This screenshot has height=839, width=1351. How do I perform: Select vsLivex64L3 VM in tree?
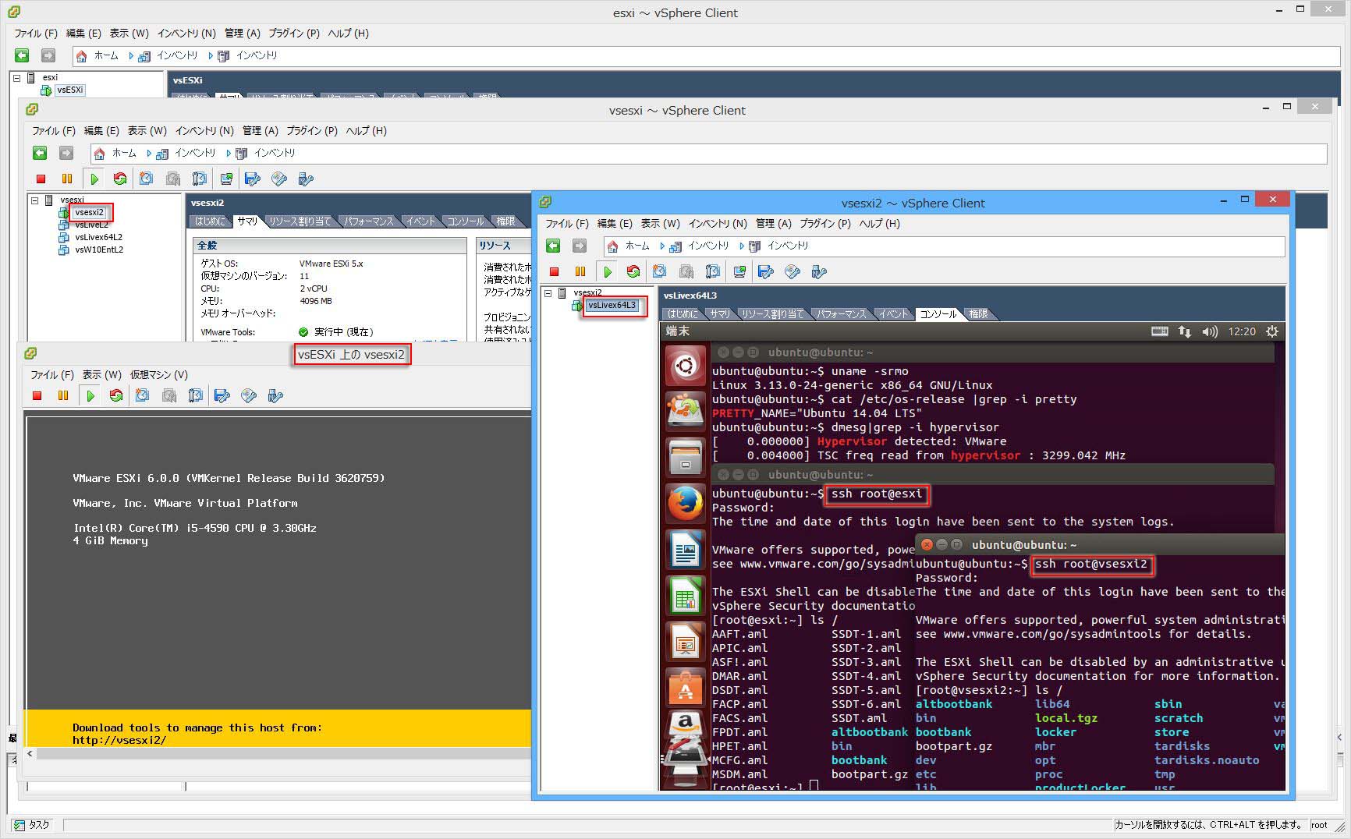612,305
